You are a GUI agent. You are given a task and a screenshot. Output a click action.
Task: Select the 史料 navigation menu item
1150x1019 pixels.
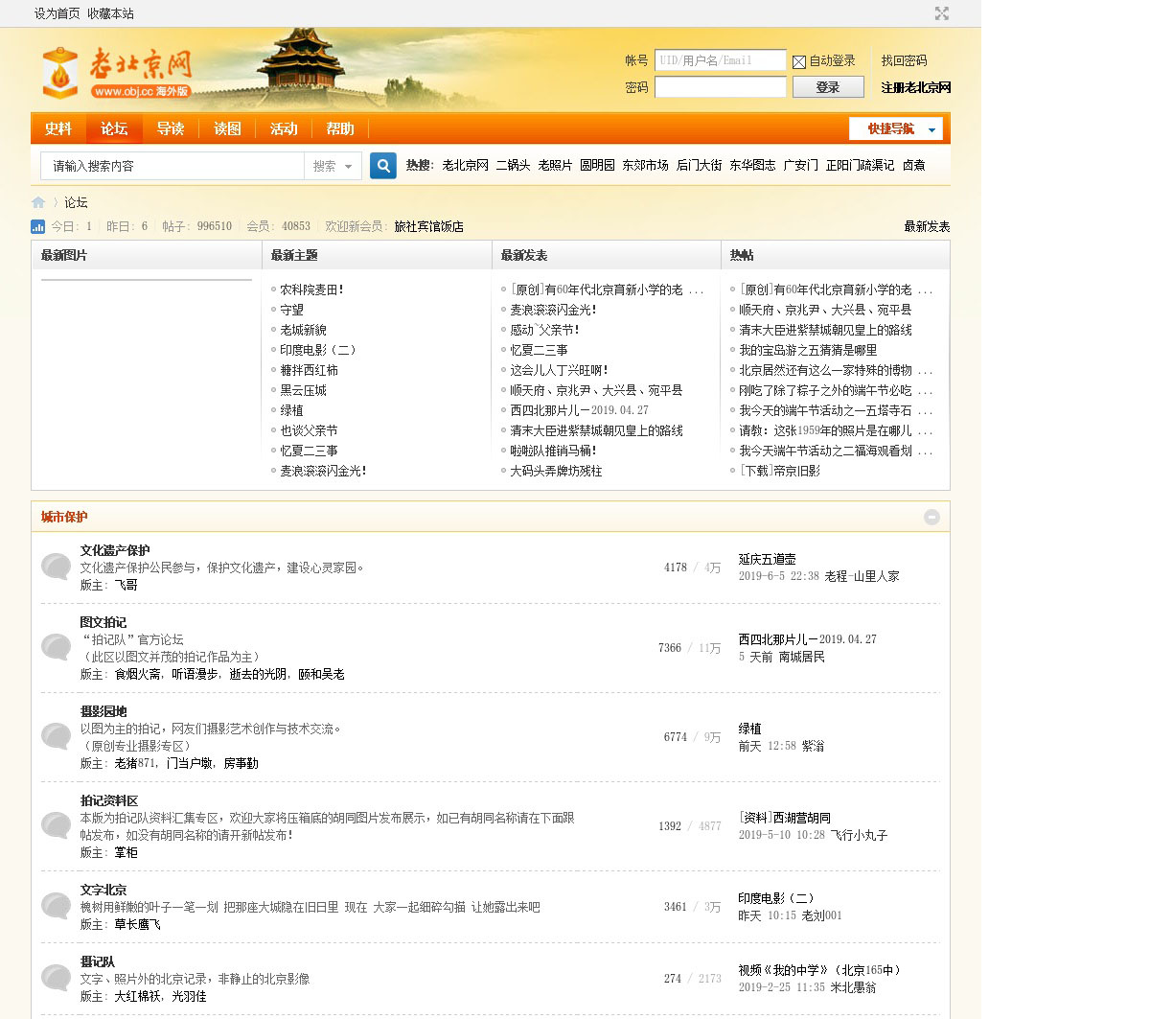tap(58, 128)
